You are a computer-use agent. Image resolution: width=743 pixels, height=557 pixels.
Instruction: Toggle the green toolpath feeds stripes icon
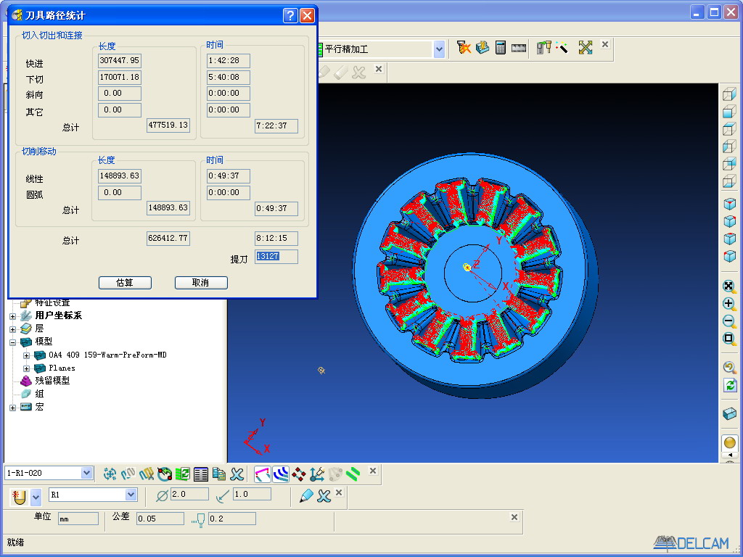[x=353, y=473]
